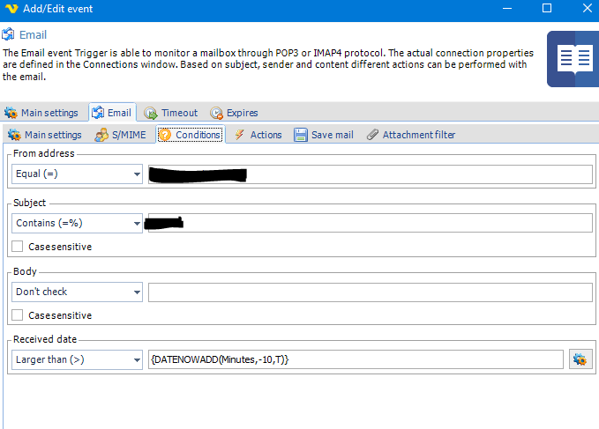This screenshot has width=599, height=429.
Task: Open the Actions lightning sub-tab
Action: pos(257,135)
